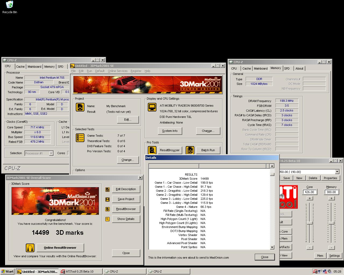This screenshot has width=344, height=275.
Task: Select the About tab in right CPU-Z window
Action: 299,68
